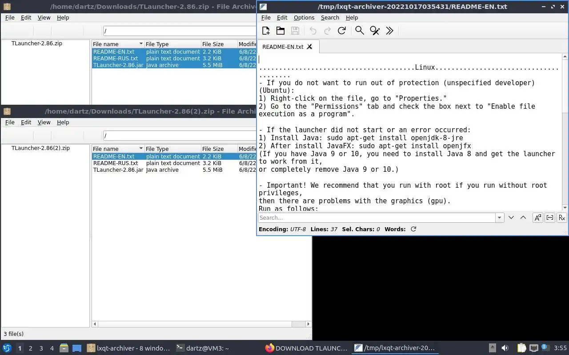This screenshot has height=355, width=569.
Task: Sort by File Size in top archiver
Action: (219, 44)
